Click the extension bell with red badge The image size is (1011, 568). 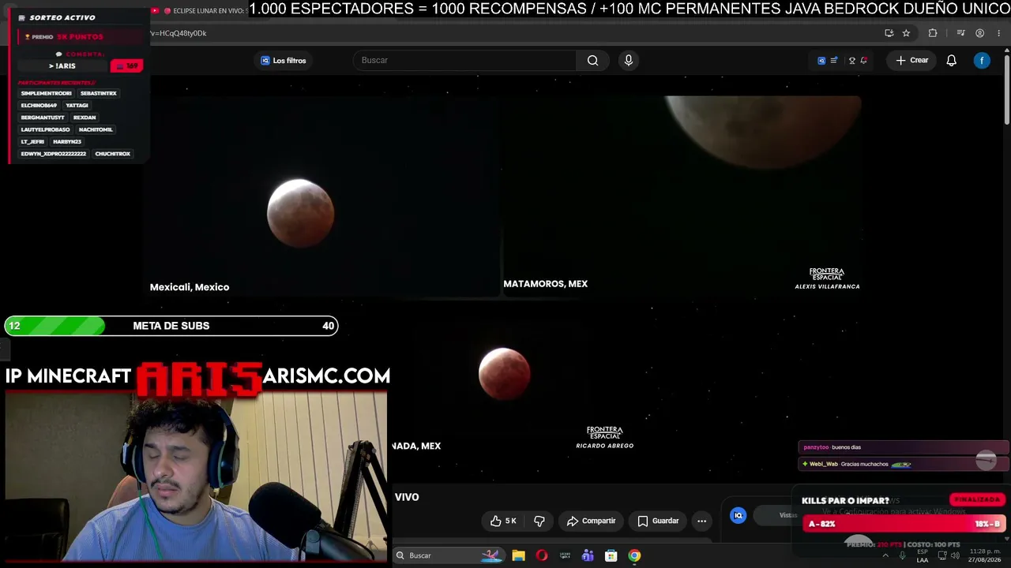(864, 61)
